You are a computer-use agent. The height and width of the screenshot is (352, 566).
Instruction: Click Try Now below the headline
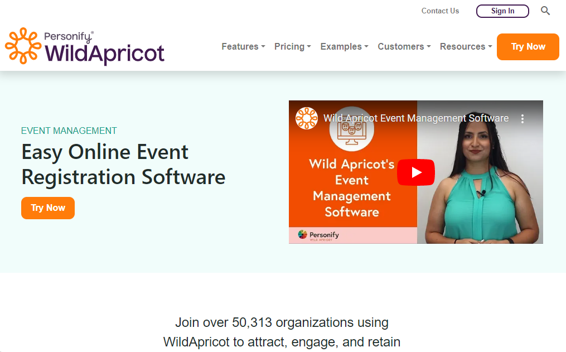pyautogui.click(x=48, y=208)
